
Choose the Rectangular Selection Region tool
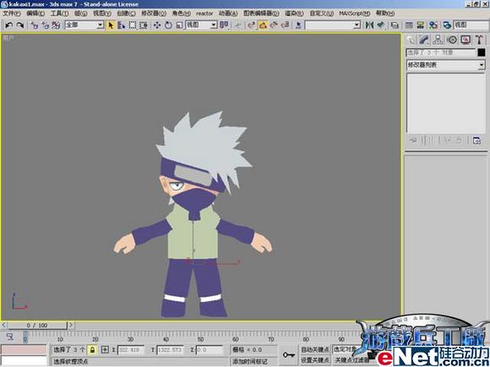[x=133, y=25]
